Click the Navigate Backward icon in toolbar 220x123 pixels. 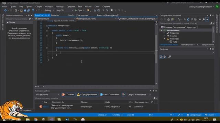click(5, 11)
